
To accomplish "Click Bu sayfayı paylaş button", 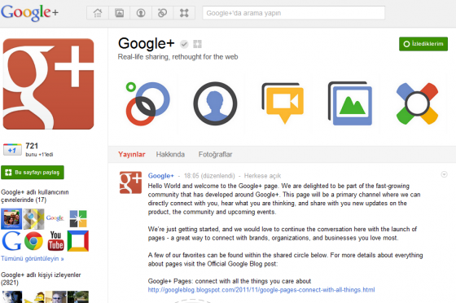I will pos(33,173).
